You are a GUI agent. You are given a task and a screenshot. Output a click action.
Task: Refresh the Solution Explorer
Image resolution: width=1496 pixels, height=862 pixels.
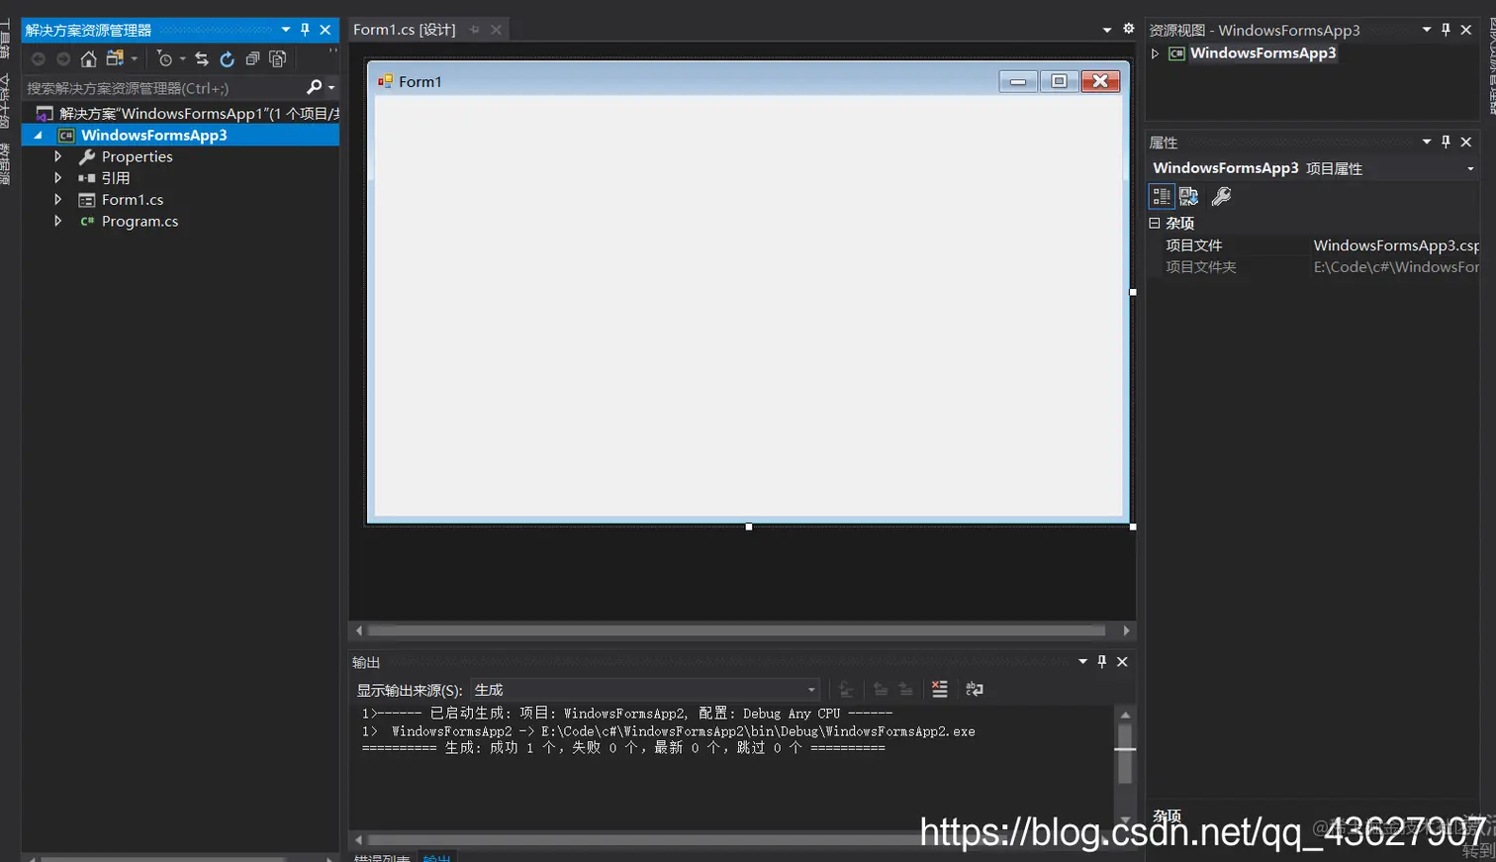tap(228, 59)
